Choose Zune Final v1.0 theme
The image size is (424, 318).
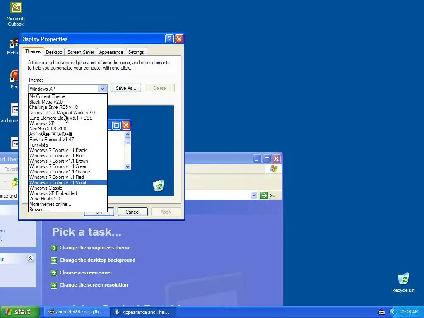[x=68, y=199]
